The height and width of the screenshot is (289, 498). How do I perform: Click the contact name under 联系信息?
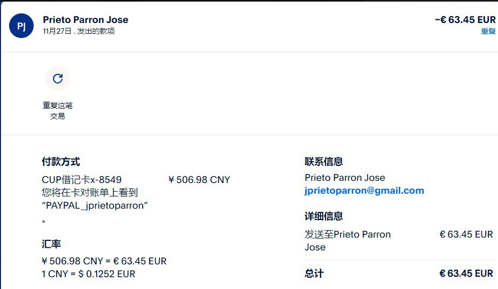click(345, 178)
